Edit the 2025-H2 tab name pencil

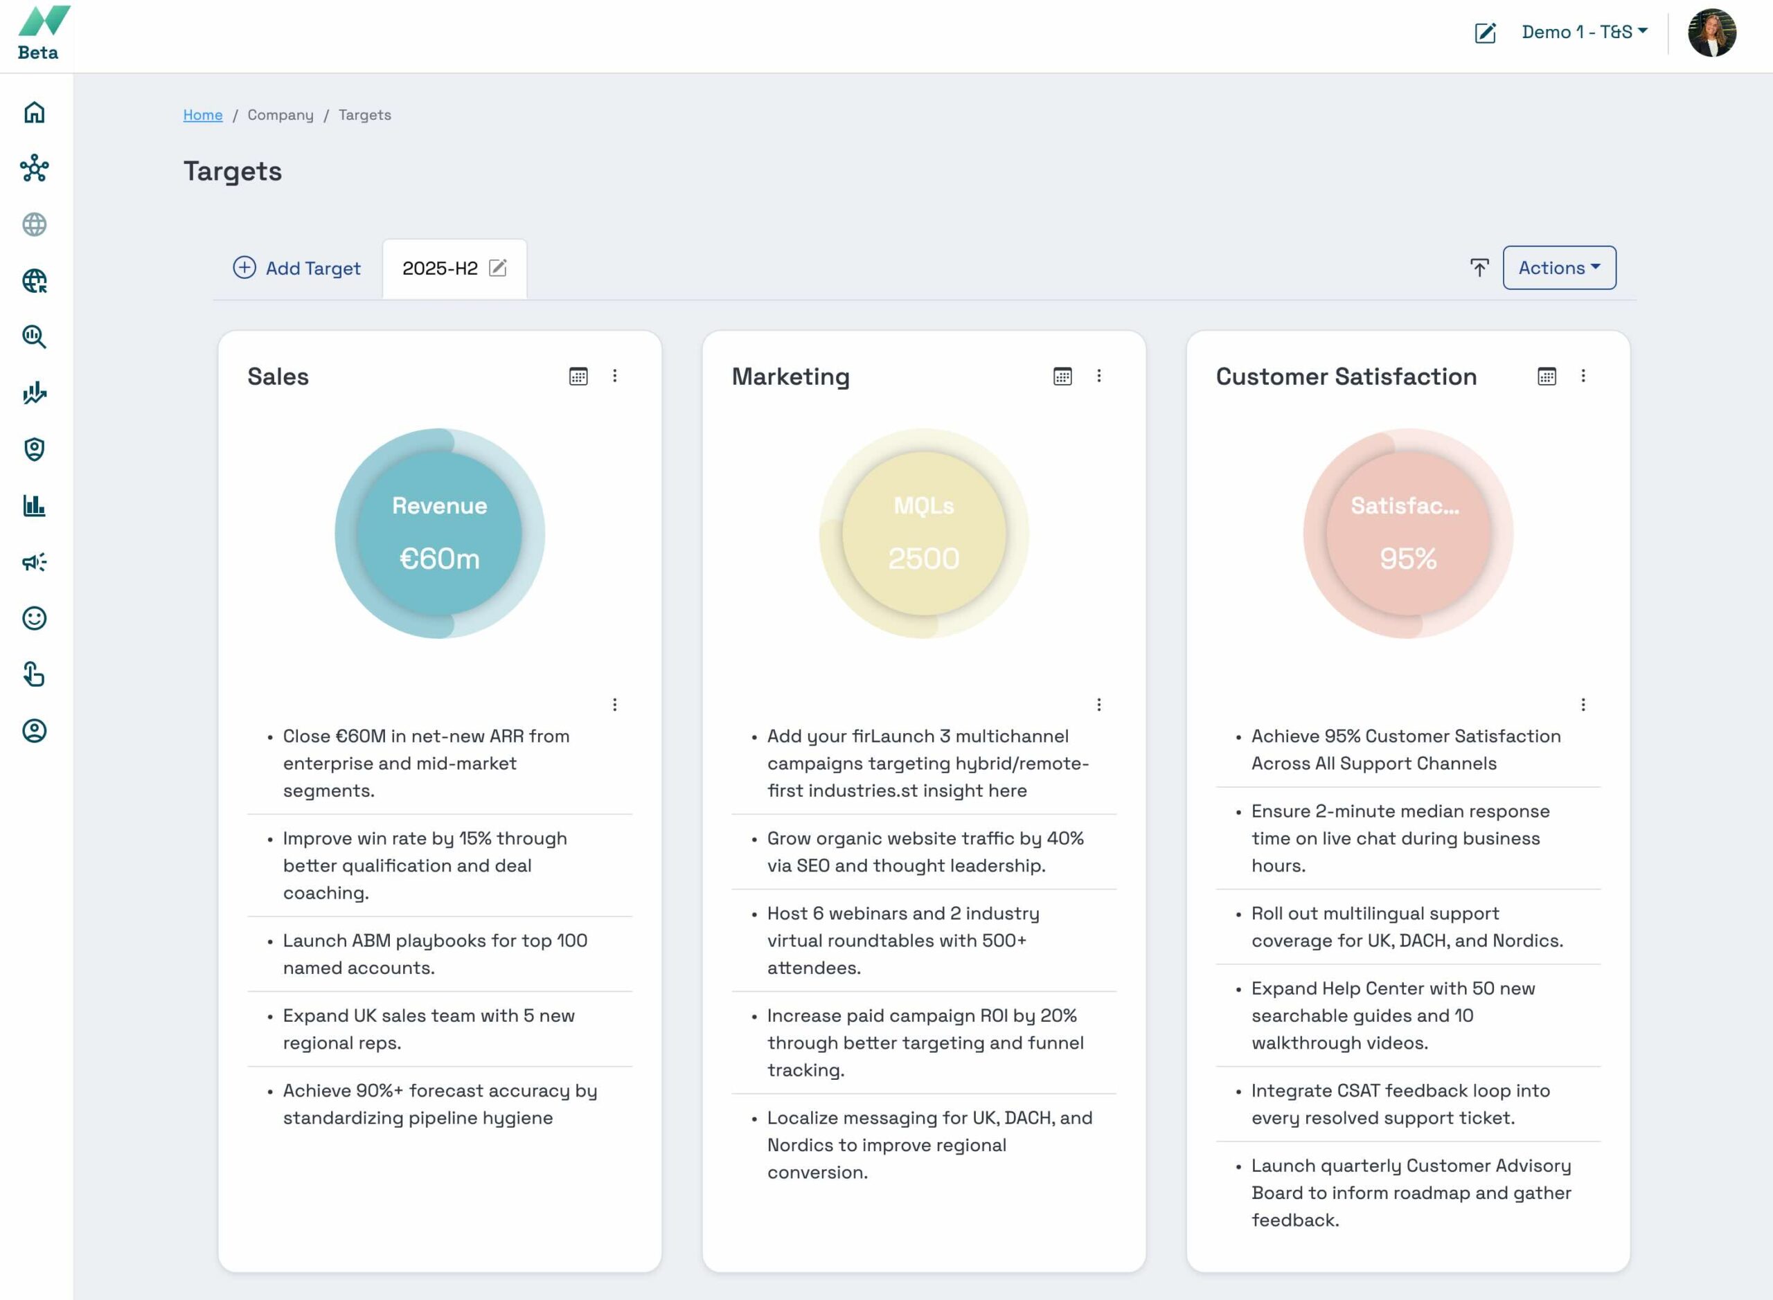(x=497, y=269)
